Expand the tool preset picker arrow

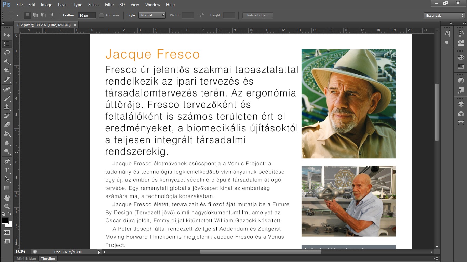point(18,16)
